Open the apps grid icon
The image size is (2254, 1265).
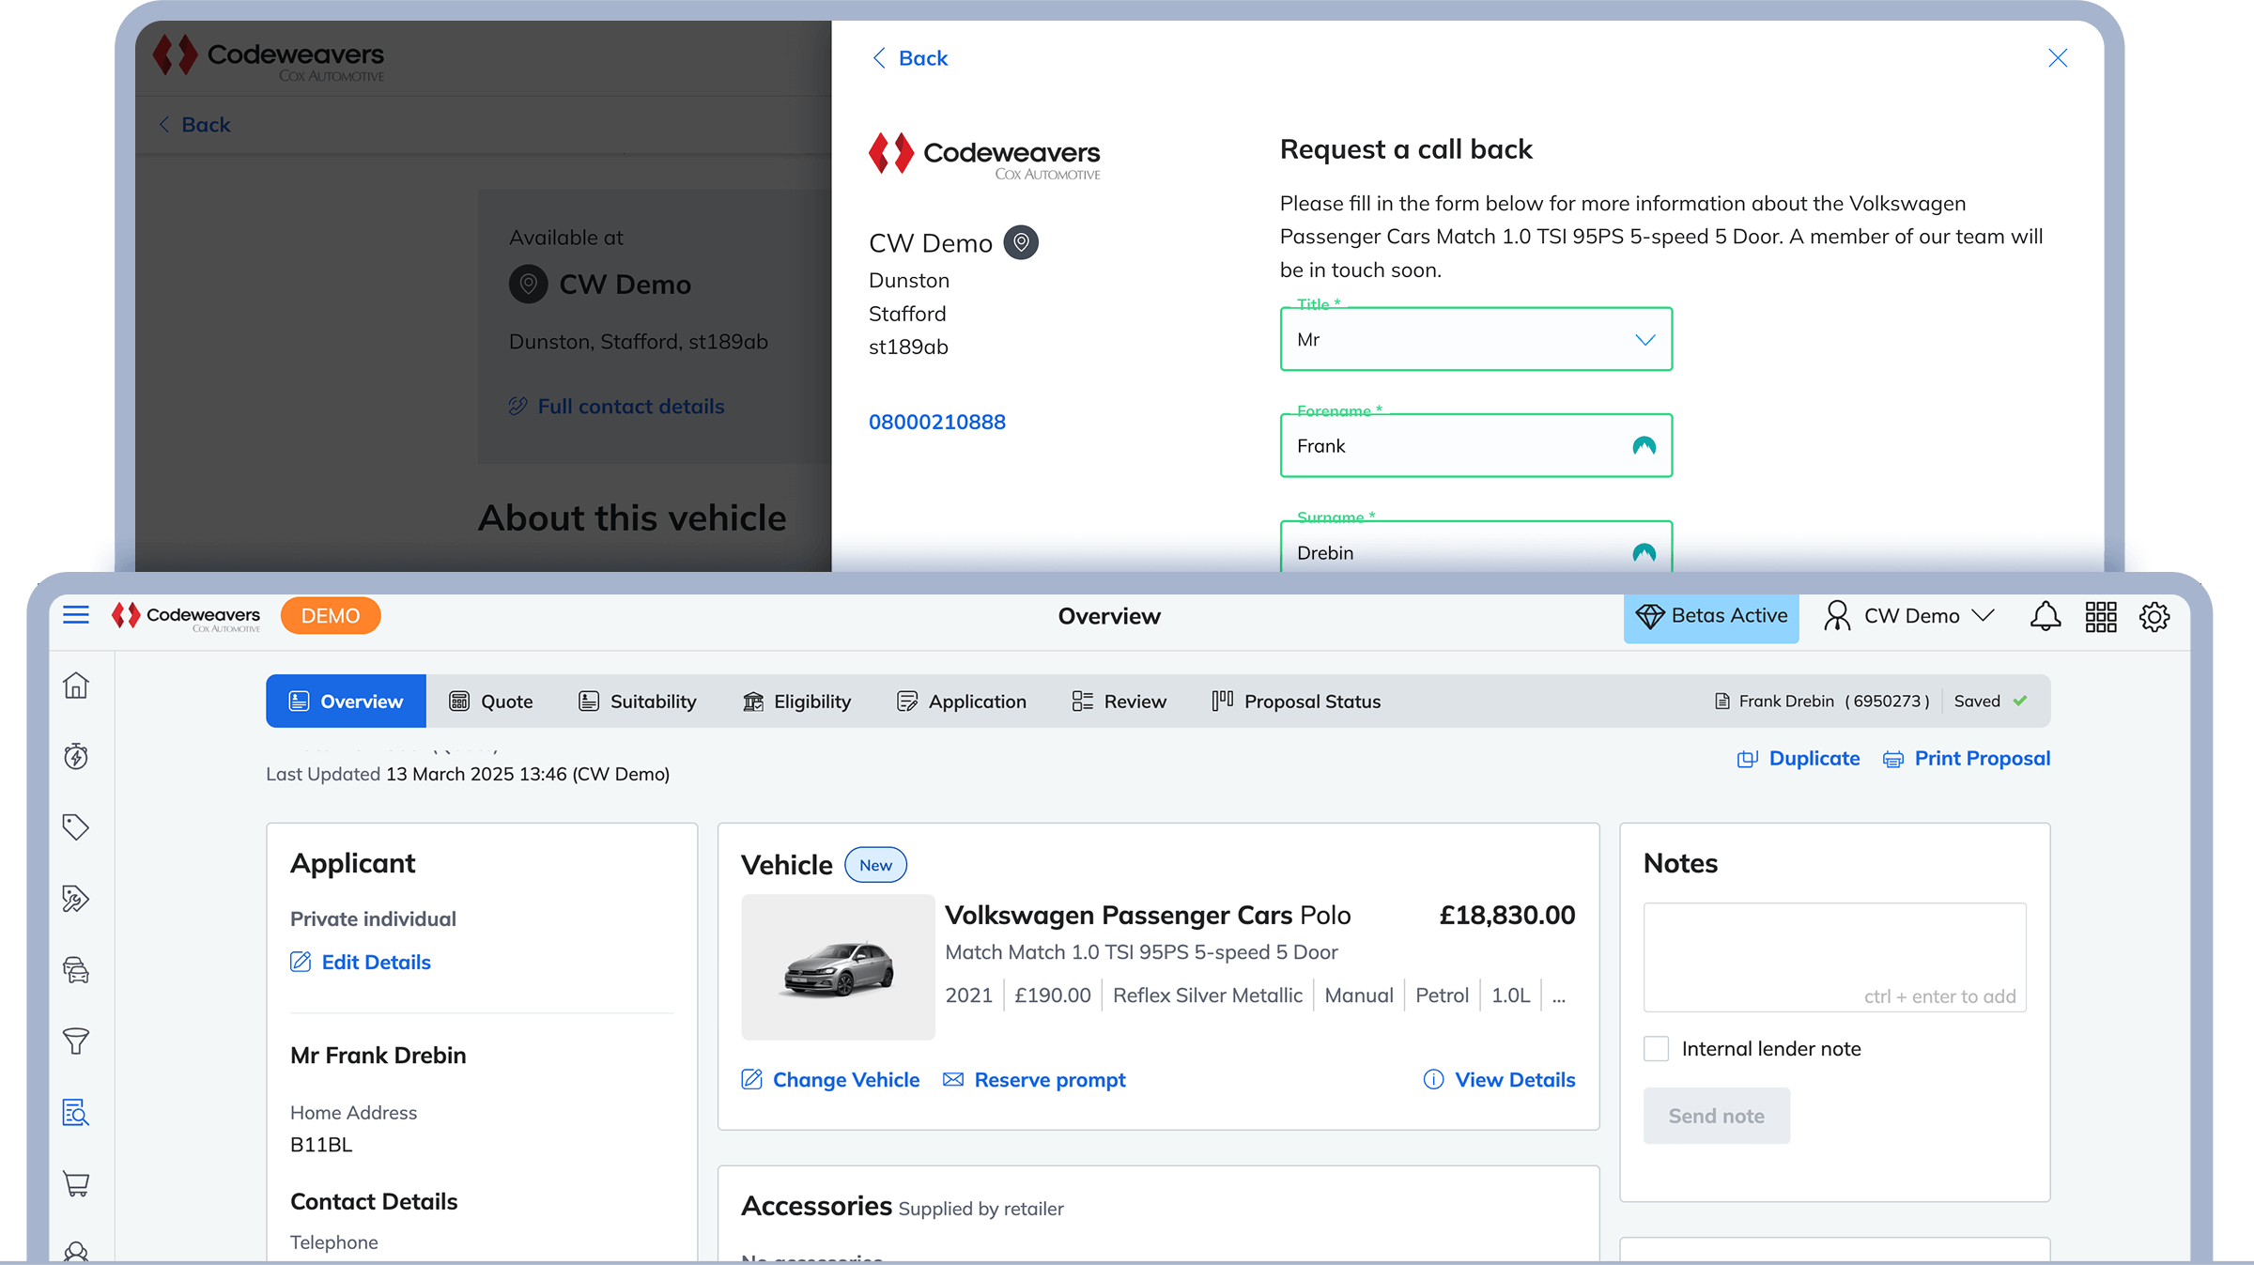coord(2101,617)
